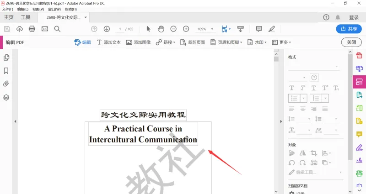Expand the numbered list dropdown arrow
Viewport: 366px width, 194px height.
325,98
